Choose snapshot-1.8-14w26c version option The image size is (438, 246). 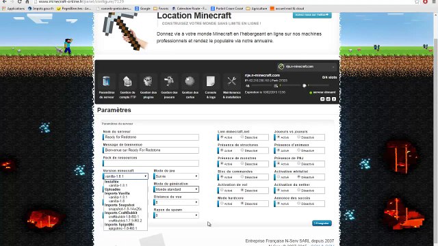125,209
